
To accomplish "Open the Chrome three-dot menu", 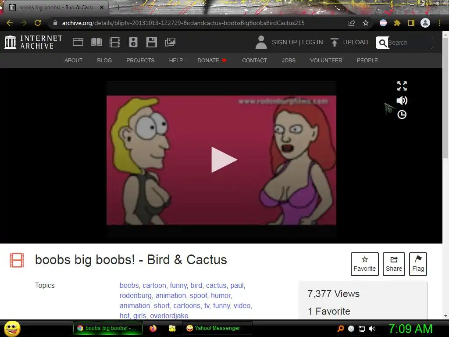I will coord(439,23).
